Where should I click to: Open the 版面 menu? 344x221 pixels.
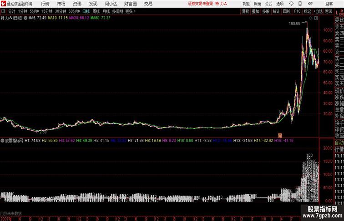[258, 4]
